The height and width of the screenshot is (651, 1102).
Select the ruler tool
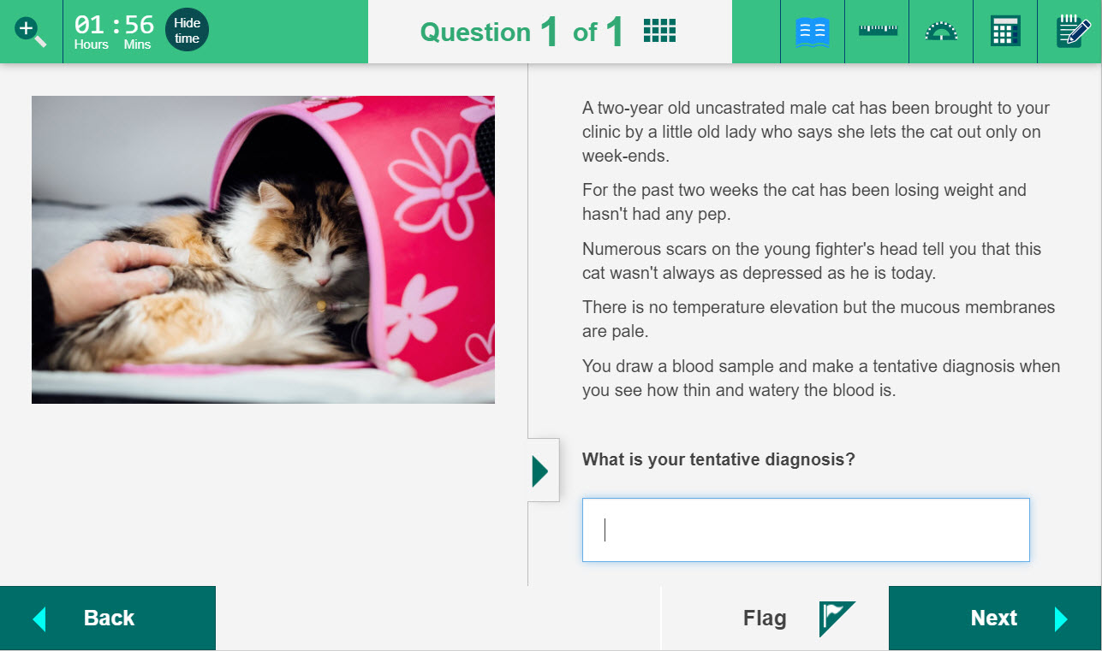pyautogui.click(x=877, y=32)
